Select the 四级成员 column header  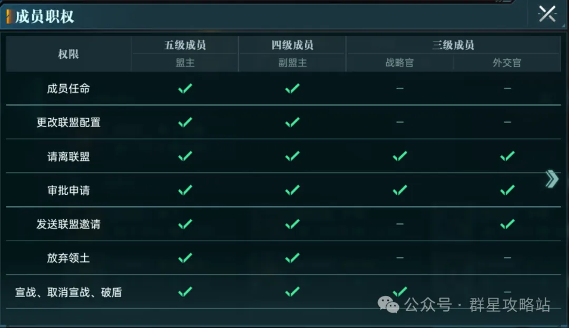coord(292,45)
